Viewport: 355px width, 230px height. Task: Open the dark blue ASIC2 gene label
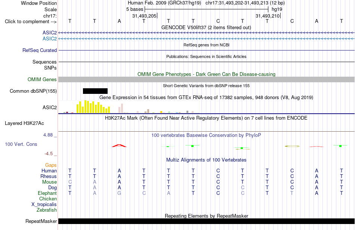click(x=50, y=33)
